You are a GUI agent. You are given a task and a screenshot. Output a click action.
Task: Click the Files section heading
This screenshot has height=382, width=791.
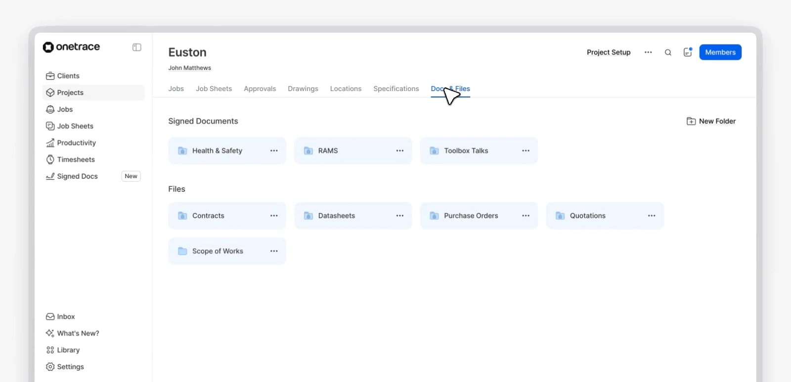pos(176,189)
